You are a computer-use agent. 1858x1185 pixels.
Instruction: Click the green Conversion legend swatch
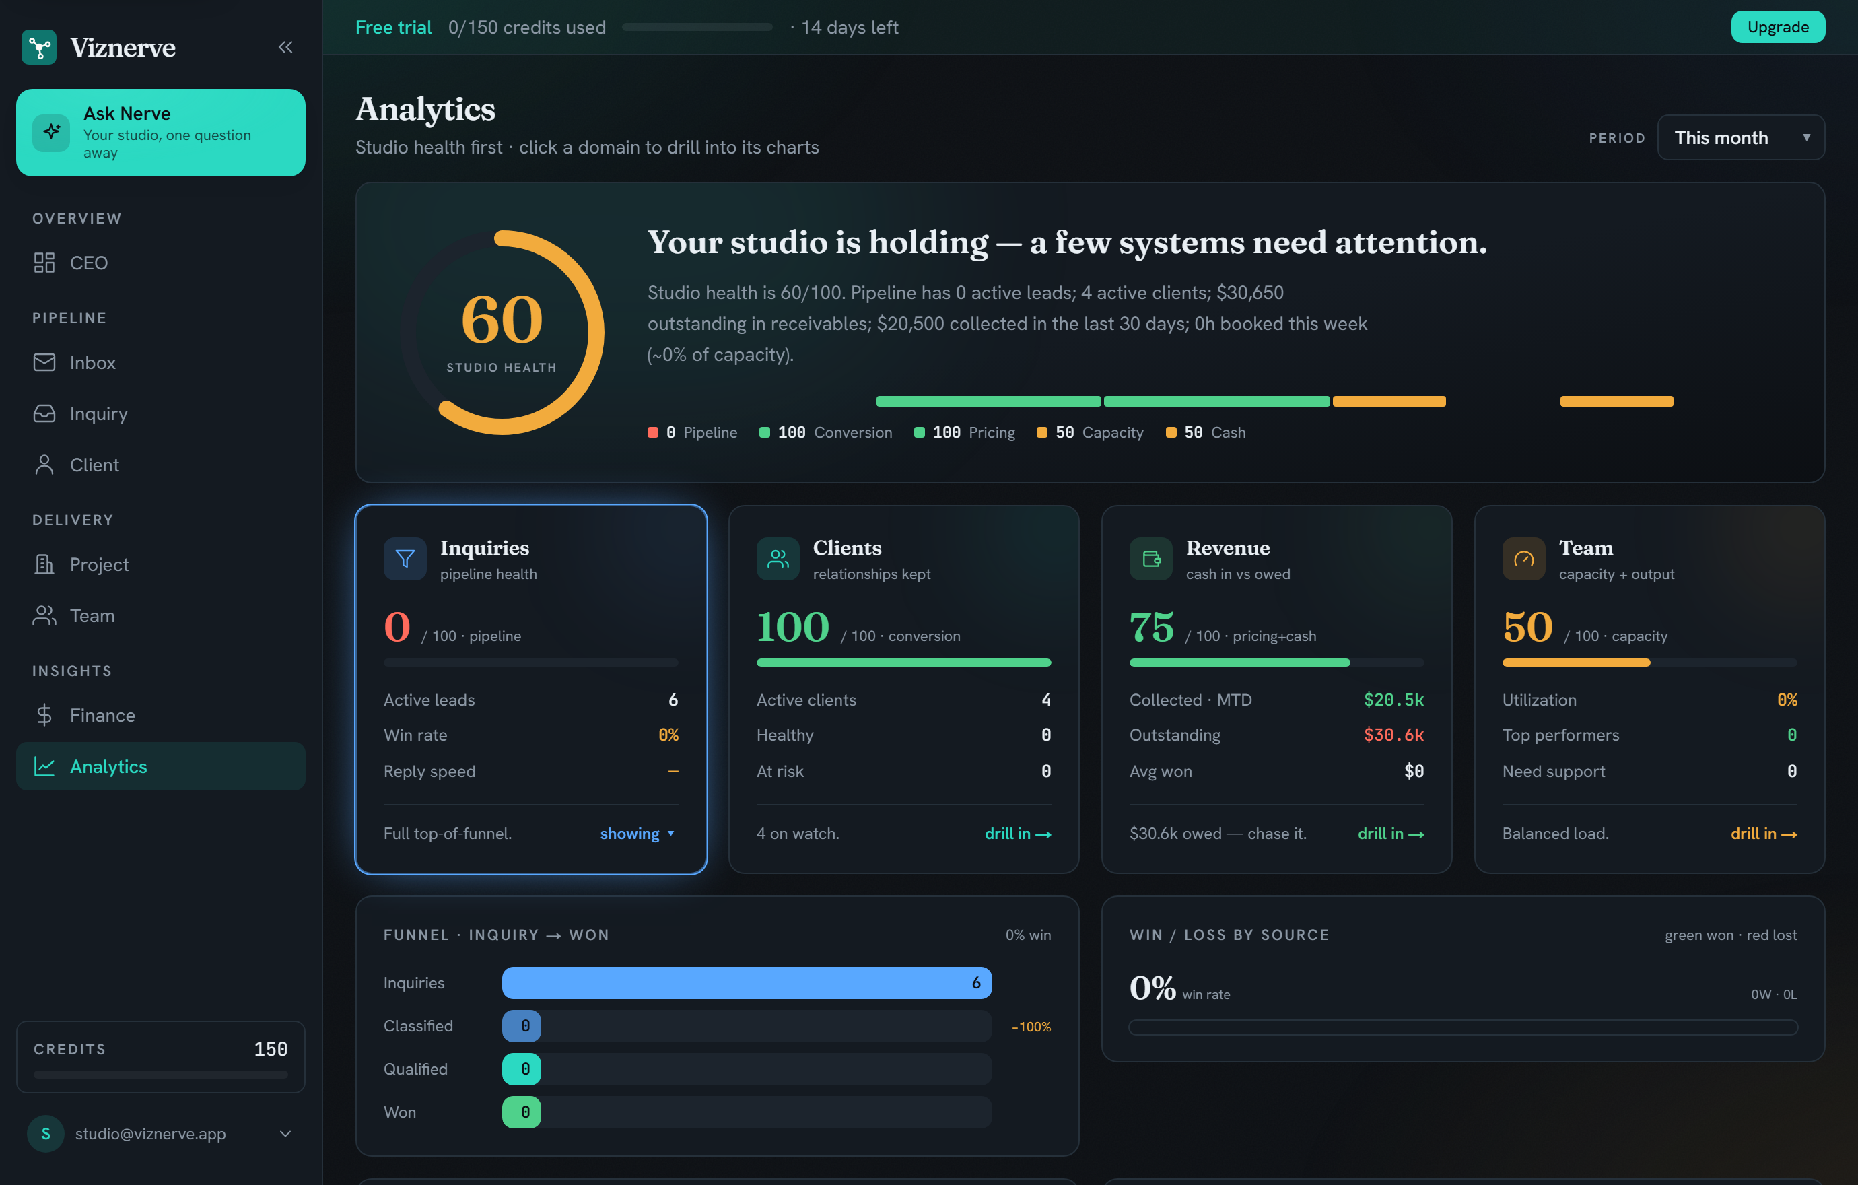coord(765,432)
